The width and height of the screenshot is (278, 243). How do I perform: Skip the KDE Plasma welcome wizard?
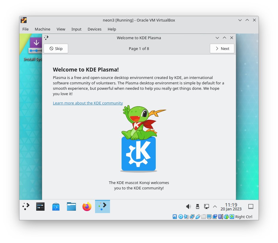pyautogui.click(x=56, y=48)
